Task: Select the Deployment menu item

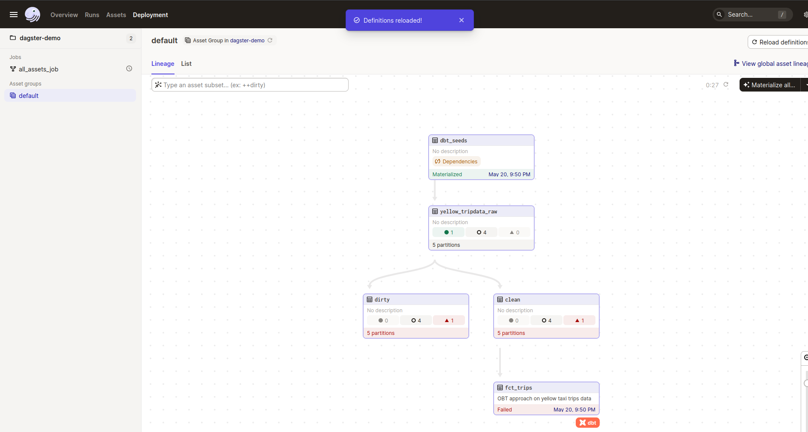Action: pyautogui.click(x=150, y=15)
